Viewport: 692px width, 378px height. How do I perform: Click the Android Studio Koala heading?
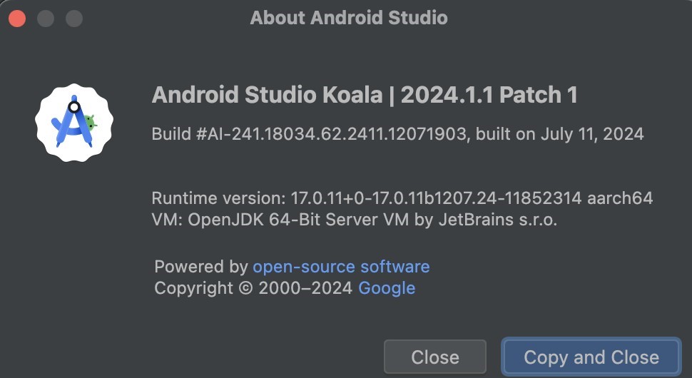[267, 95]
